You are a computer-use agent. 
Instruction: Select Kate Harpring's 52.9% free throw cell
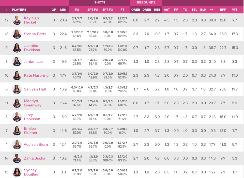coord(123,76)
